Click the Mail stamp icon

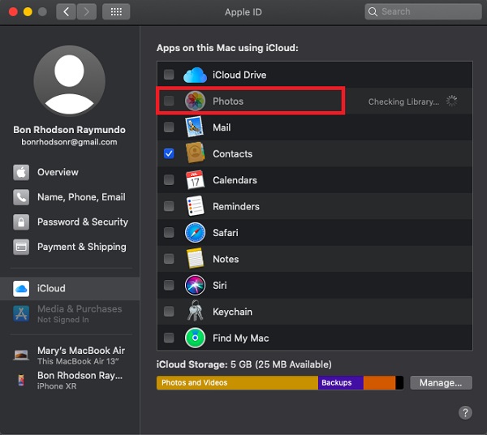[x=195, y=127]
